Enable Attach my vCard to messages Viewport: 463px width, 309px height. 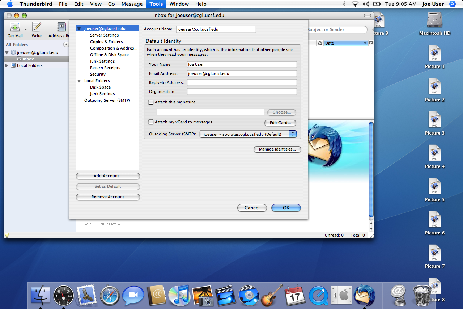pyautogui.click(x=151, y=122)
